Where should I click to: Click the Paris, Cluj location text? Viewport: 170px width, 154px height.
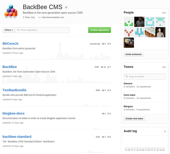30,17
